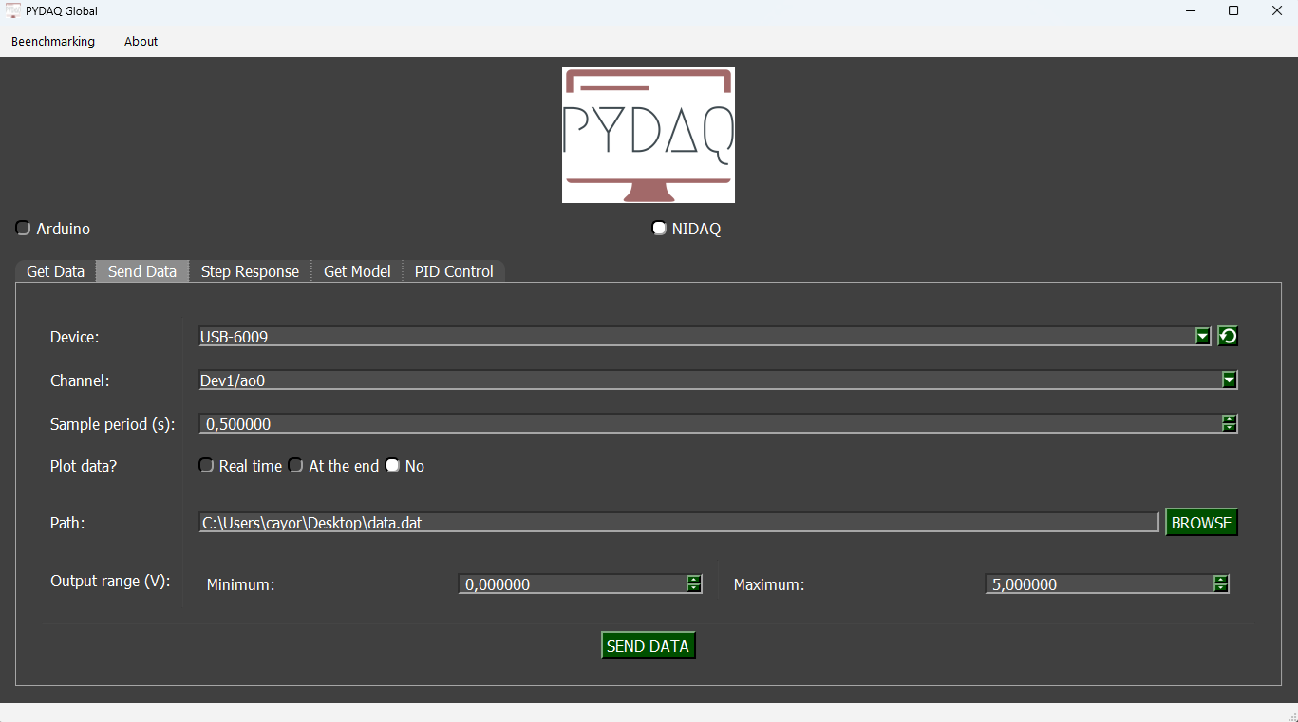Select the Arduino radio option
Image resolution: width=1298 pixels, height=722 pixels.
click(24, 229)
